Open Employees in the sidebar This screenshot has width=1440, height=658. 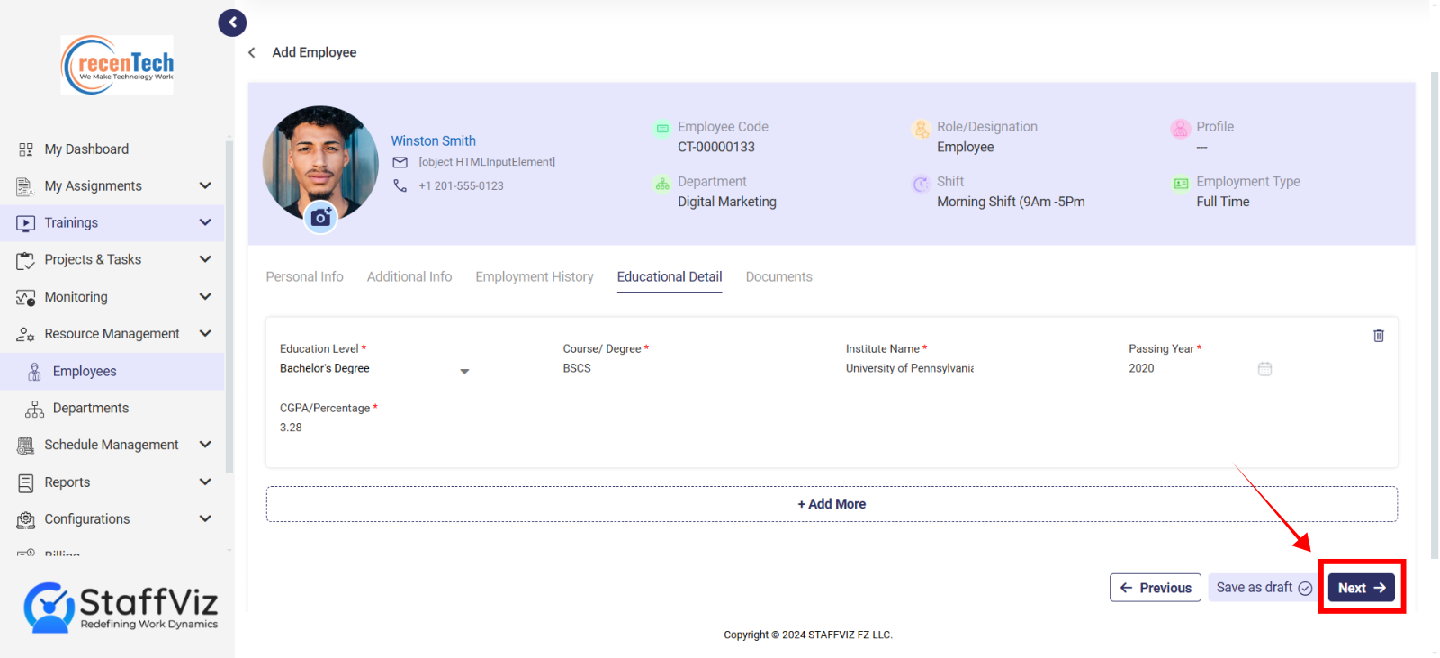(85, 371)
